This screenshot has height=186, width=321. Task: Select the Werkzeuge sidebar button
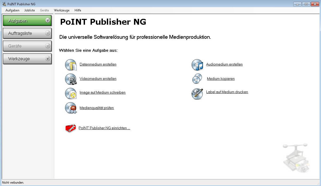[27, 59]
